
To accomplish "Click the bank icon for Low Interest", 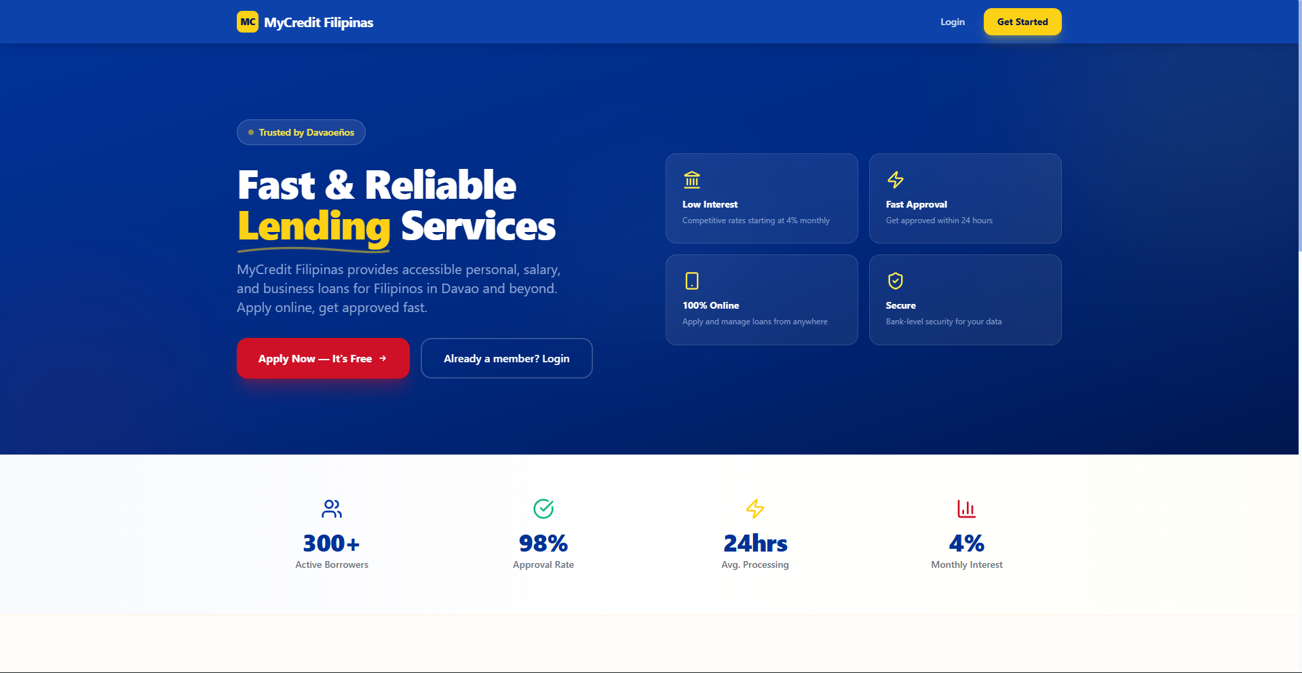I will (692, 180).
